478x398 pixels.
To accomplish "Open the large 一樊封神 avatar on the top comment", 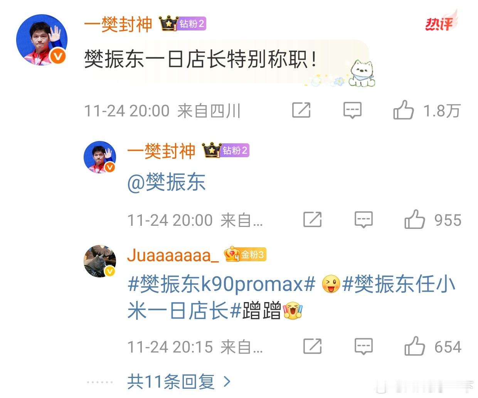I will tap(41, 40).
